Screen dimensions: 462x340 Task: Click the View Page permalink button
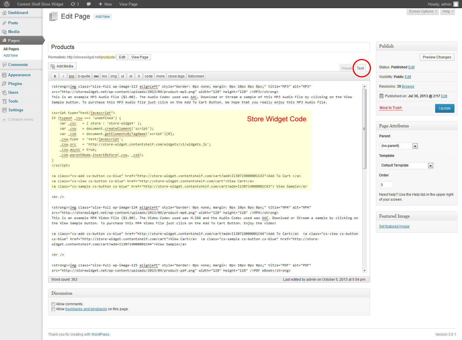[140, 57]
